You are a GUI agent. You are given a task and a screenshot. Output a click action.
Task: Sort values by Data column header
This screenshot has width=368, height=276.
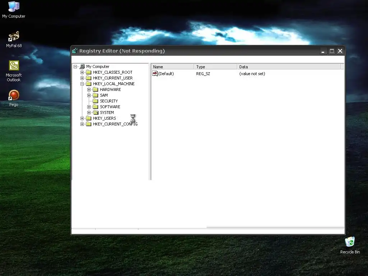point(289,66)
